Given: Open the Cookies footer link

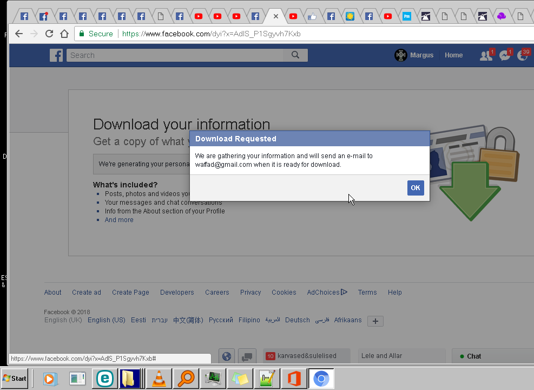Looking at the screenshot, I should 284,292.
